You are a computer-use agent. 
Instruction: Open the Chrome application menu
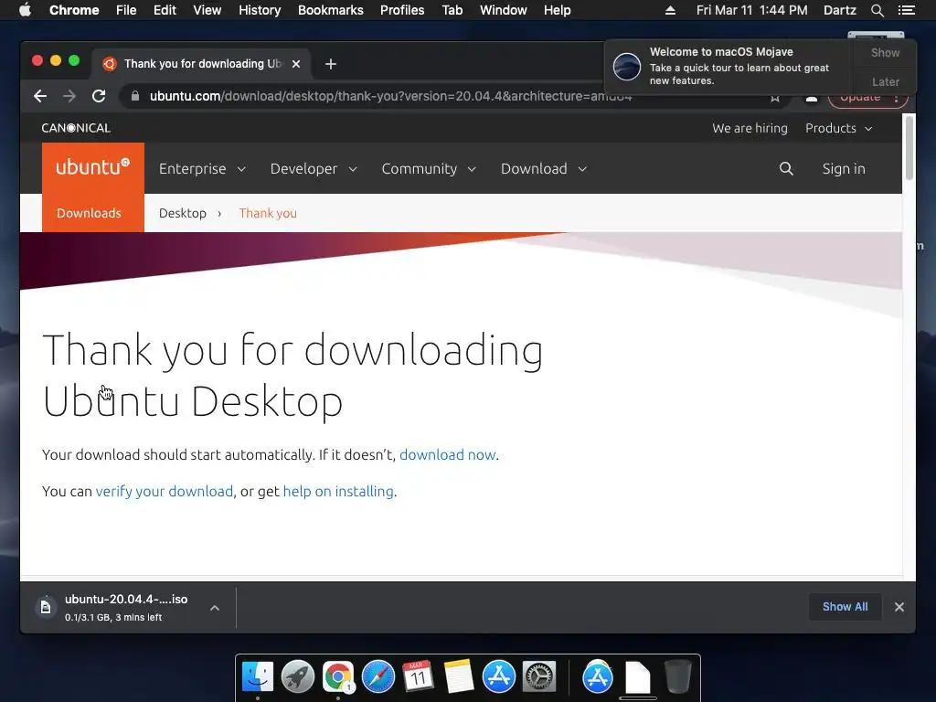74,10
